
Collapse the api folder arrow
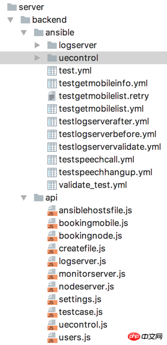[24, 198]
